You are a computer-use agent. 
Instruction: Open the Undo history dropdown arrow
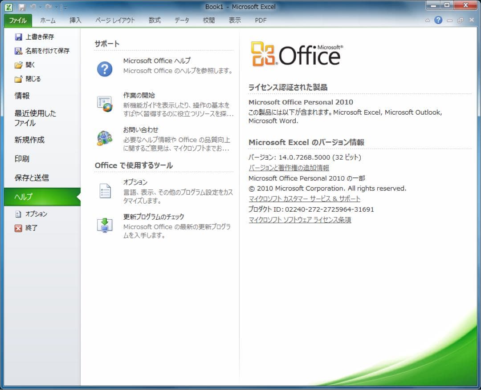(40, 7)
